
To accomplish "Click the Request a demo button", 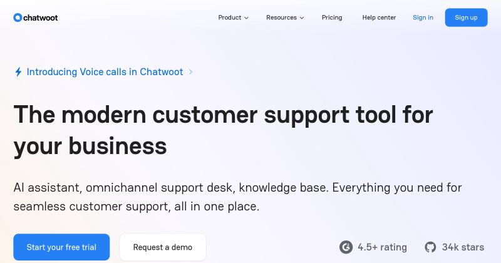I will tap(163, 247).
